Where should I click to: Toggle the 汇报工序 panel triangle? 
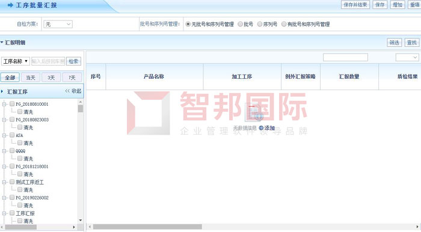click(2, 91)
